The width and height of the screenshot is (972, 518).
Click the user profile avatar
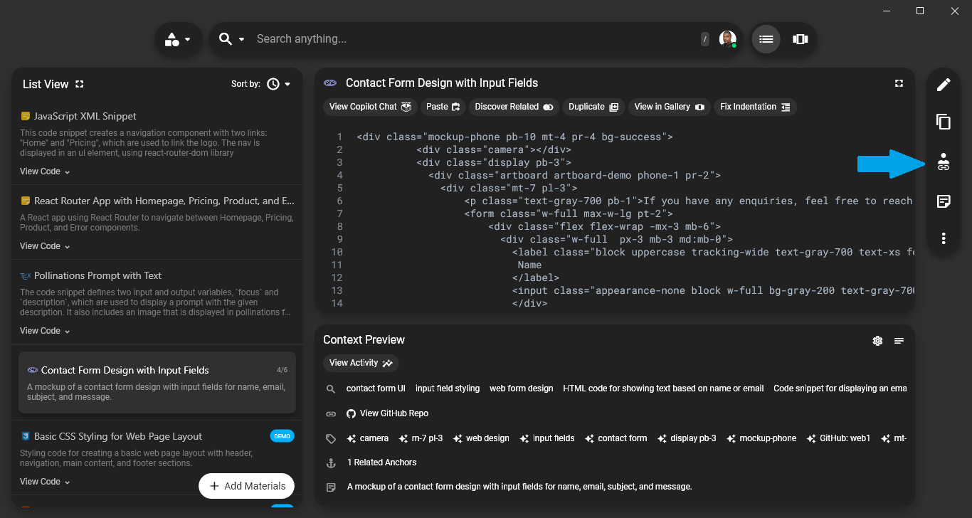[727, 39]
